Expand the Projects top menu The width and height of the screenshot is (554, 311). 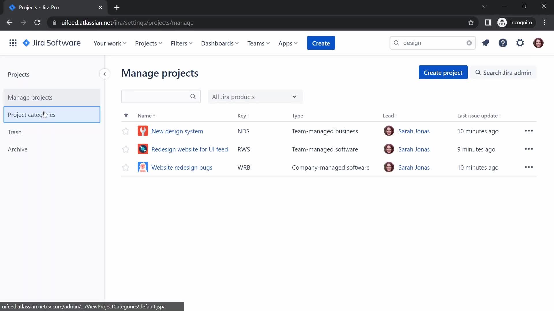point(149,43)
